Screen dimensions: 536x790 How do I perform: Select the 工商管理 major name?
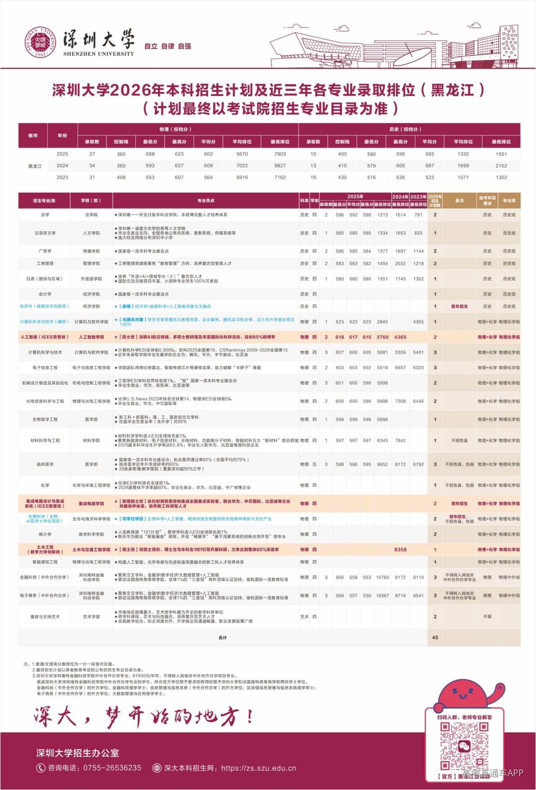pos(45,263)
